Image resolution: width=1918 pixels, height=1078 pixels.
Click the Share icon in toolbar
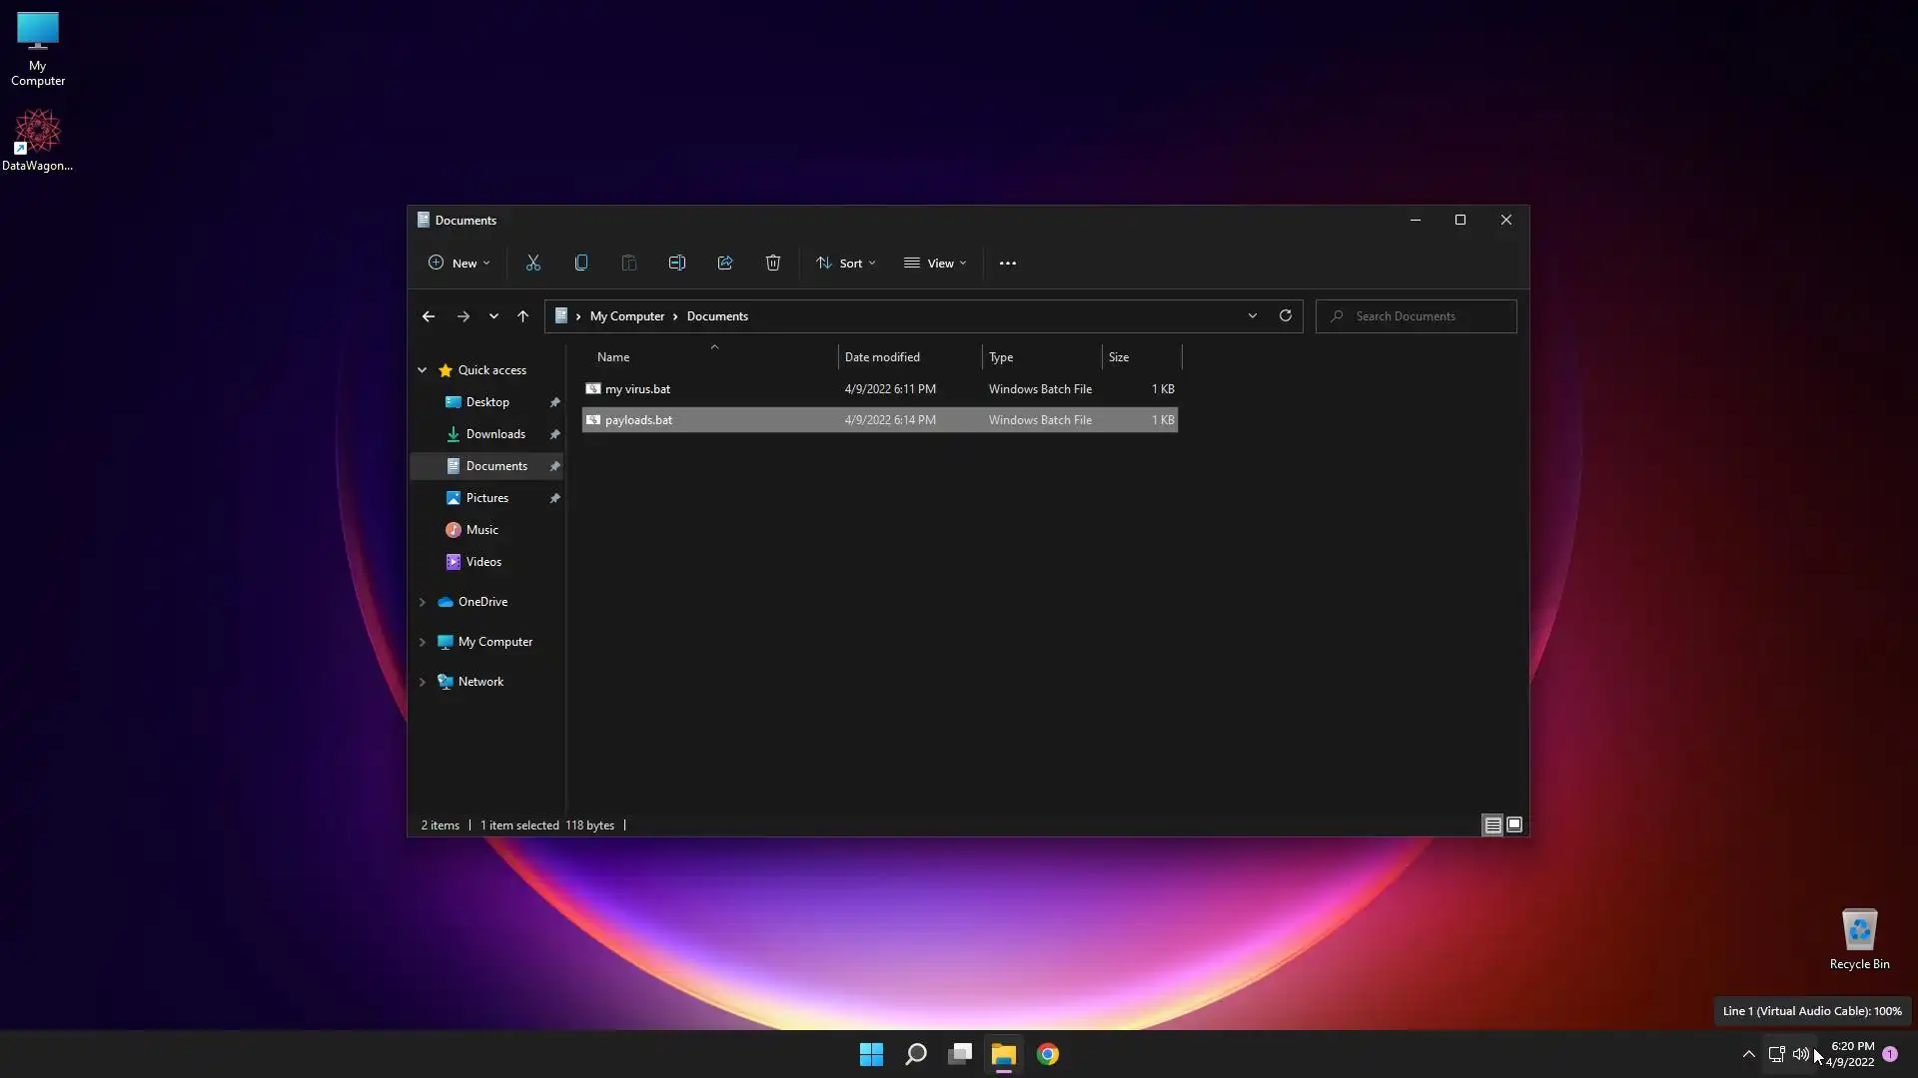click(x=725, y=263)
